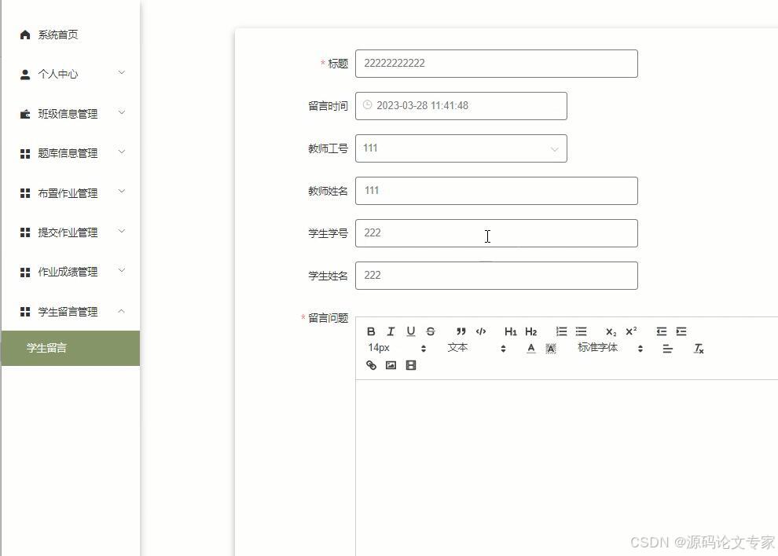Toggle bold formatting in the editor
Screen dimensions: 778x556
(x=372, y=331)
